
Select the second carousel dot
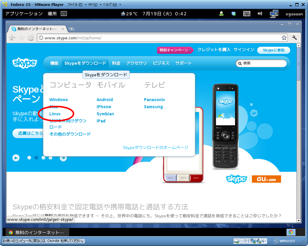pyautogui.click(x=36, y=158)
